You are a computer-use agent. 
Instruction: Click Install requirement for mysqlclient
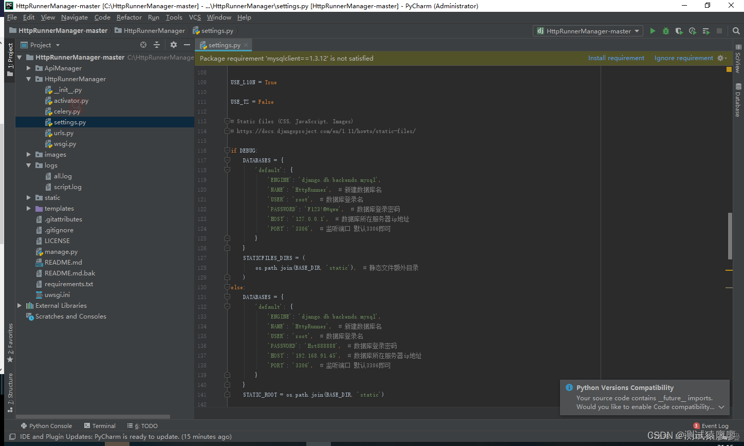click(x=616, y=58)
